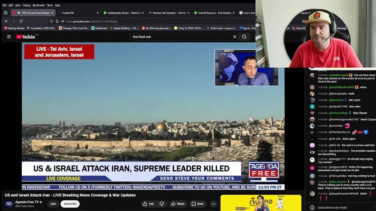Open chat user @Wes_Downer
The width and height of the screenshot is (376, 211).
pos(338,182)
